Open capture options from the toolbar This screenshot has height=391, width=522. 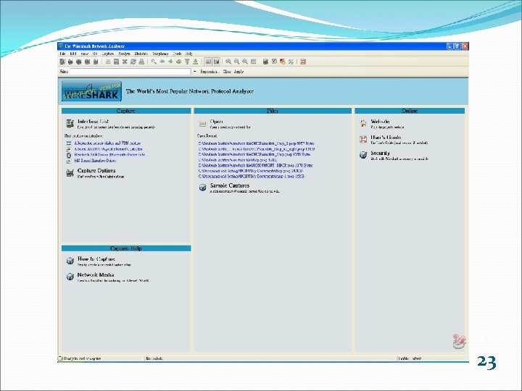tap(70, 62)
